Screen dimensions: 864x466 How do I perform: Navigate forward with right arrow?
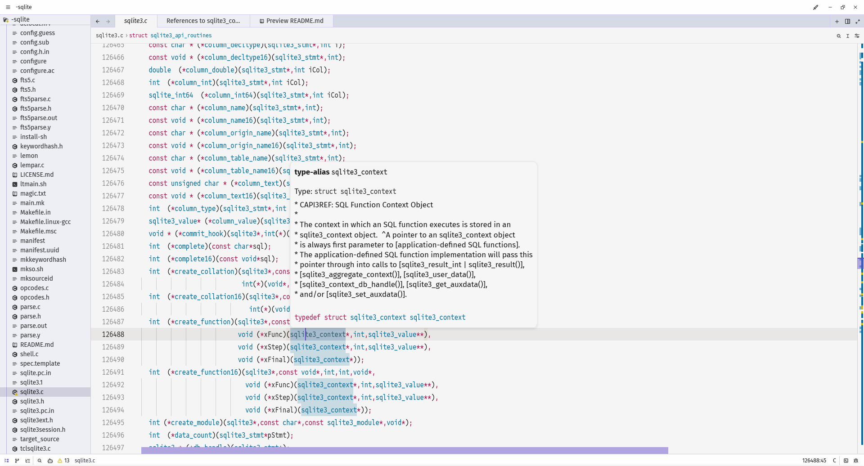[108, 21]
